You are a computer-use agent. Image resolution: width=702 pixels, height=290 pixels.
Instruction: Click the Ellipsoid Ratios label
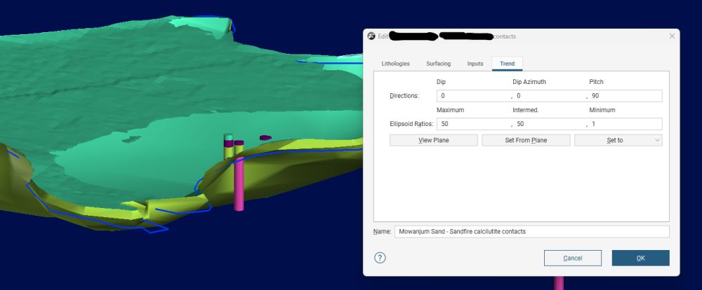(x=411, y=124)
